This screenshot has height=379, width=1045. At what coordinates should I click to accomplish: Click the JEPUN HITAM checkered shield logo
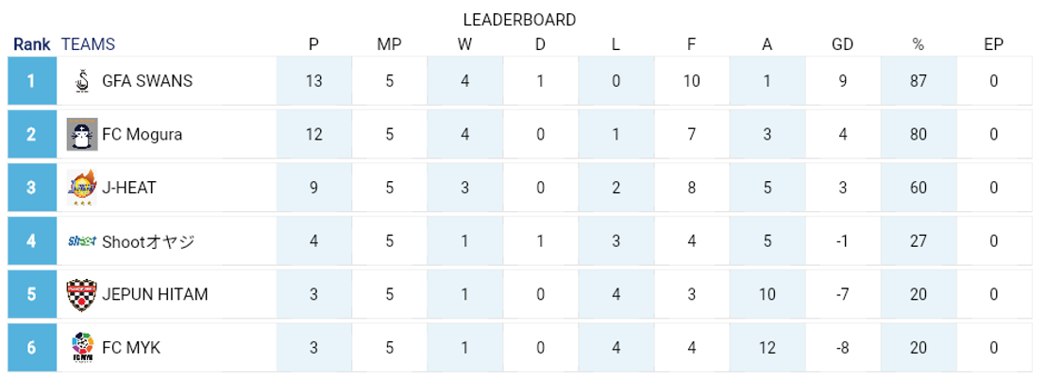tap(83, 294)
